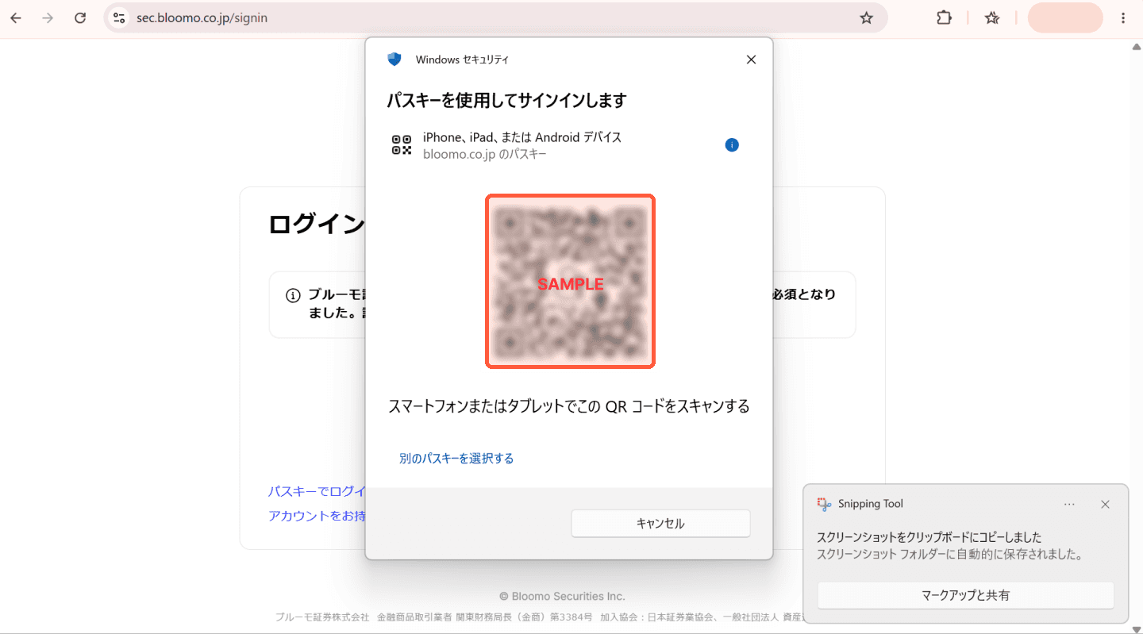Screen dimensions: 1143x634
Task: Click the © Bloomo Securities Inc. footer text
Action: coord(562,596)
